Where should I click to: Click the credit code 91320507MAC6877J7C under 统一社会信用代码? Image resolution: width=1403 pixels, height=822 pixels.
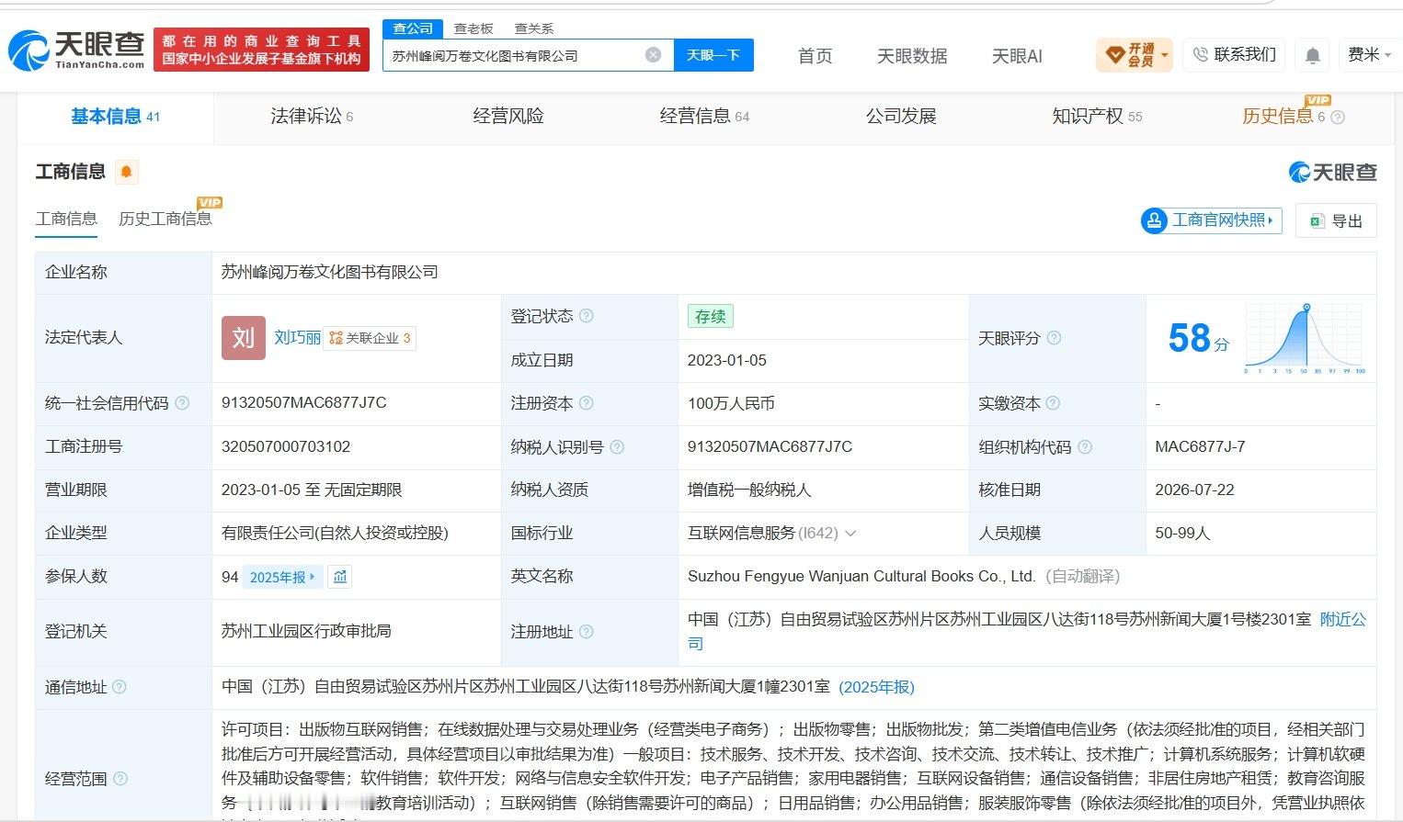tap(304, 403)
